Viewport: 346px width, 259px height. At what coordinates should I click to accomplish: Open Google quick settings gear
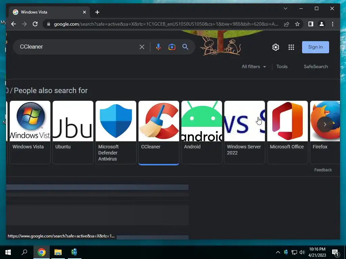276,47
